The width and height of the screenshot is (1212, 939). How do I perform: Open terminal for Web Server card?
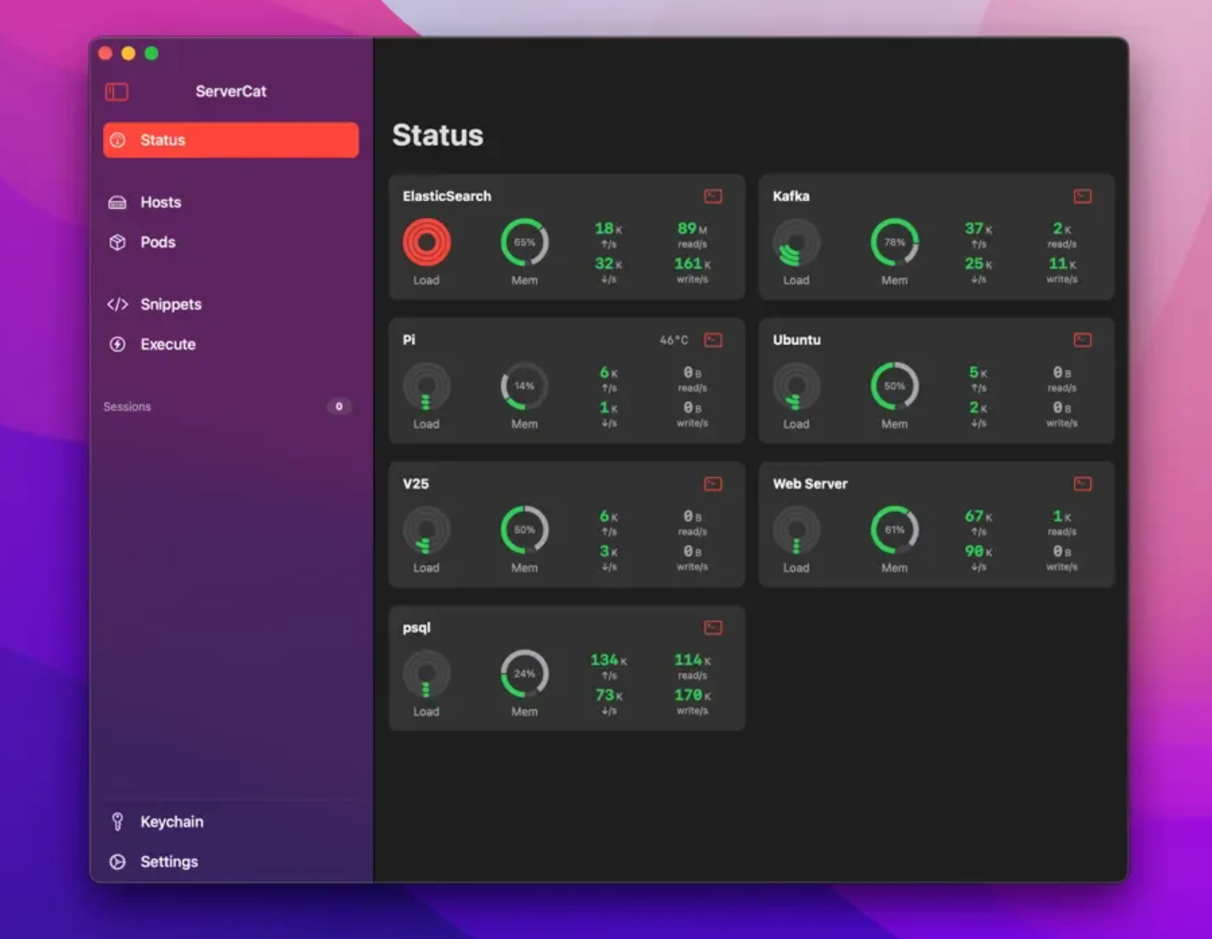[1083, 484]
